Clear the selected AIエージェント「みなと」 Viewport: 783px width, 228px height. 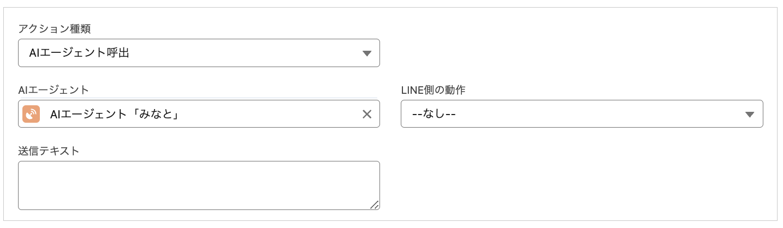367,114
